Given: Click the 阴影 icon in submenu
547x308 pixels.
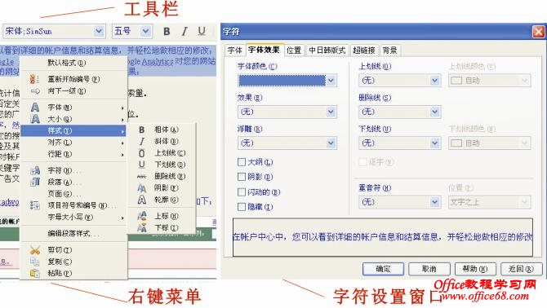Looking at the screenshot, I should tap(141, 188).
